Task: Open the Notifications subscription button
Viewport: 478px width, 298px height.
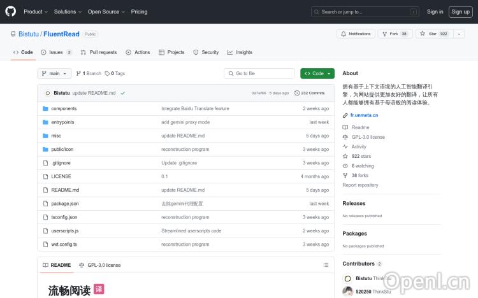Action: pyautogui.click(x=356, y=34)
